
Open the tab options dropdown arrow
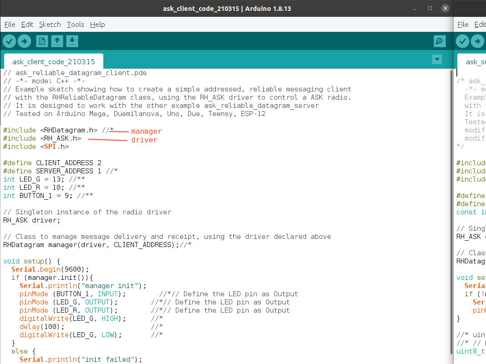437,60
